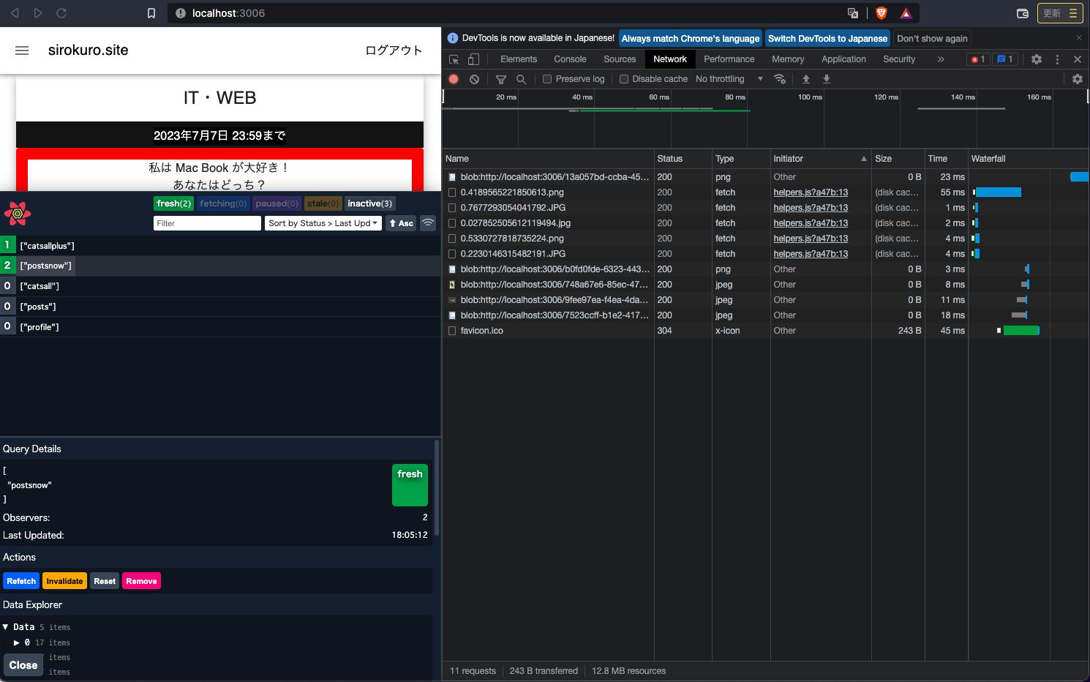The height and width of the screenshot is (682, 1090).
Task: Open the Brave wallet icon
Action: click(1023, 13)
